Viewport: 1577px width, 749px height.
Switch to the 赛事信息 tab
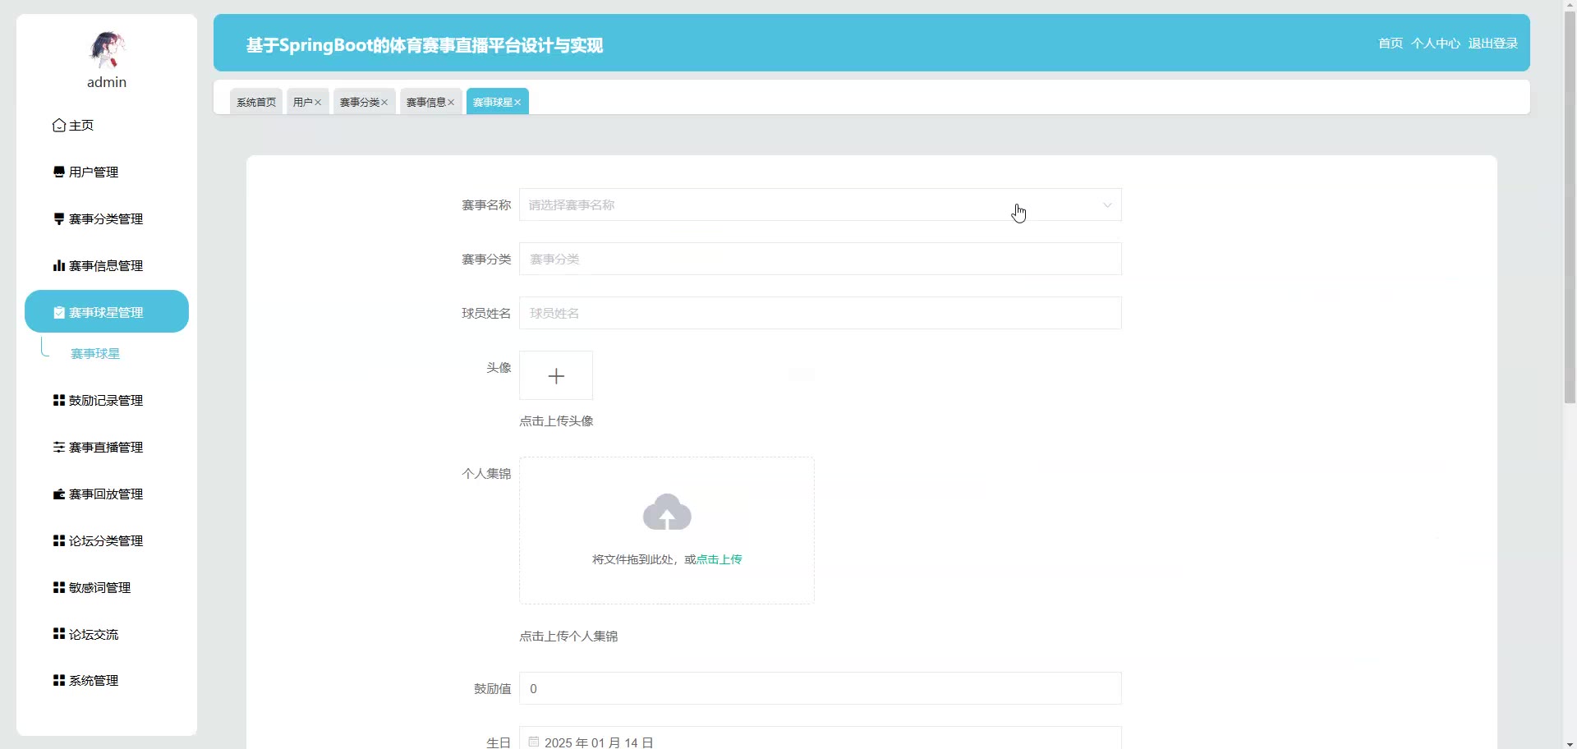click(x=425, y=103)
